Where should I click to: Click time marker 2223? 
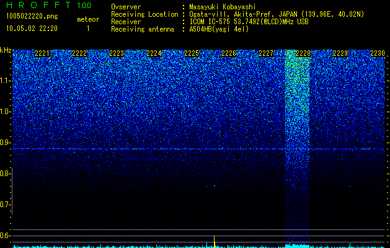pos(117,53)
